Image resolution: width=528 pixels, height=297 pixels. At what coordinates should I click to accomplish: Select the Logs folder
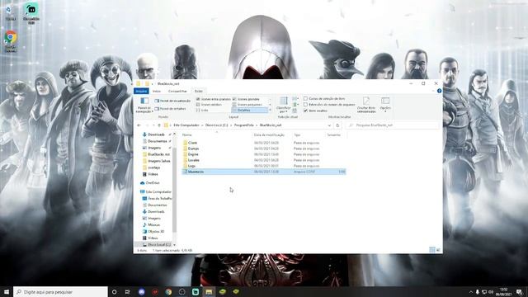(x=191, y=166)
